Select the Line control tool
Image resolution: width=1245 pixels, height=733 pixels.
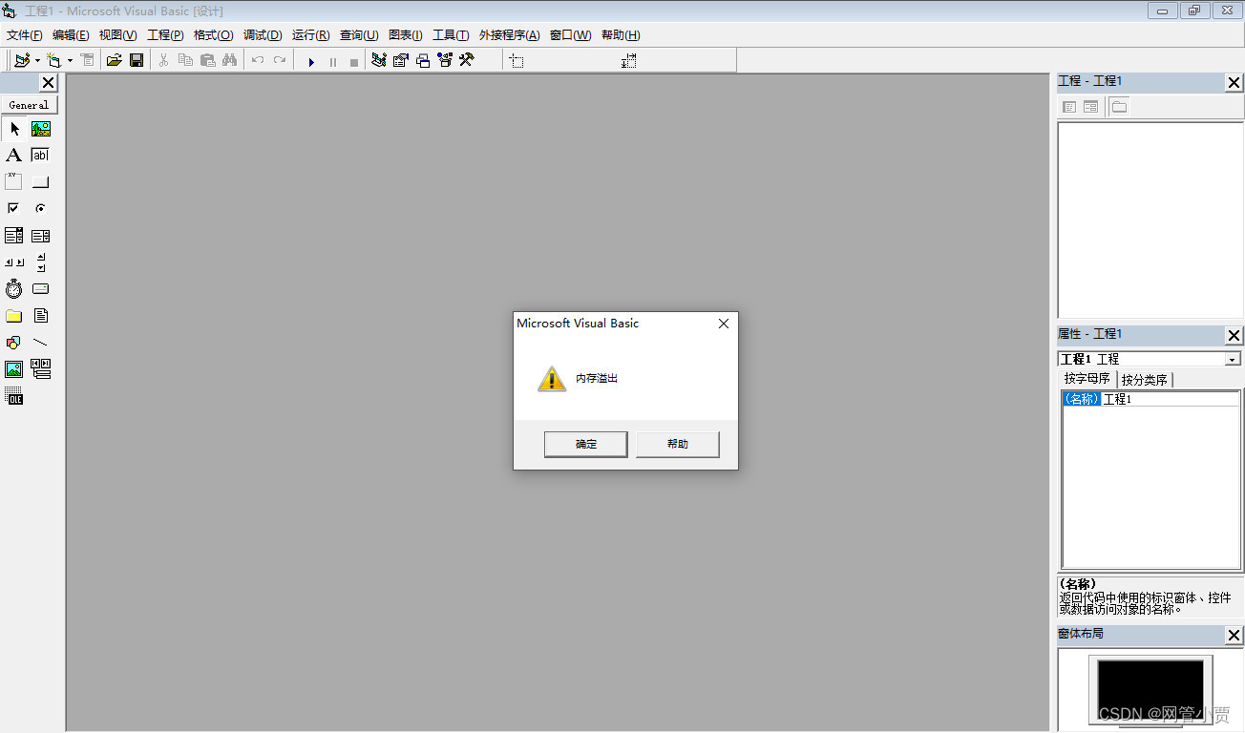click(41, 343)
